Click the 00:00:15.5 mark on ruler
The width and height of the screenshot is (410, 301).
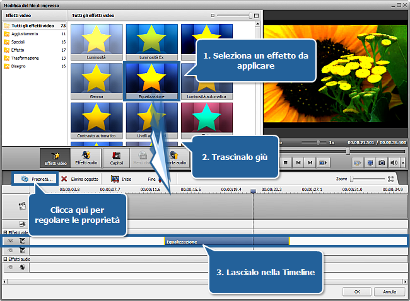[x=190, y=190]
